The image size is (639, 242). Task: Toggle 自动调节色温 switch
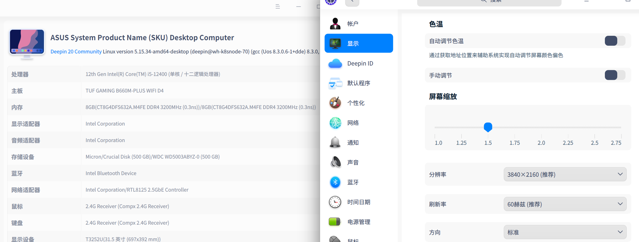point(615,41)
